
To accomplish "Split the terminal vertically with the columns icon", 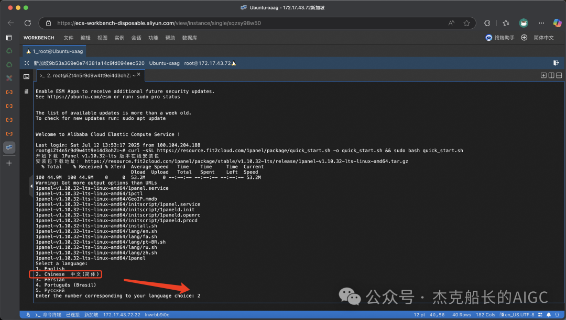I will pos(551,75).
